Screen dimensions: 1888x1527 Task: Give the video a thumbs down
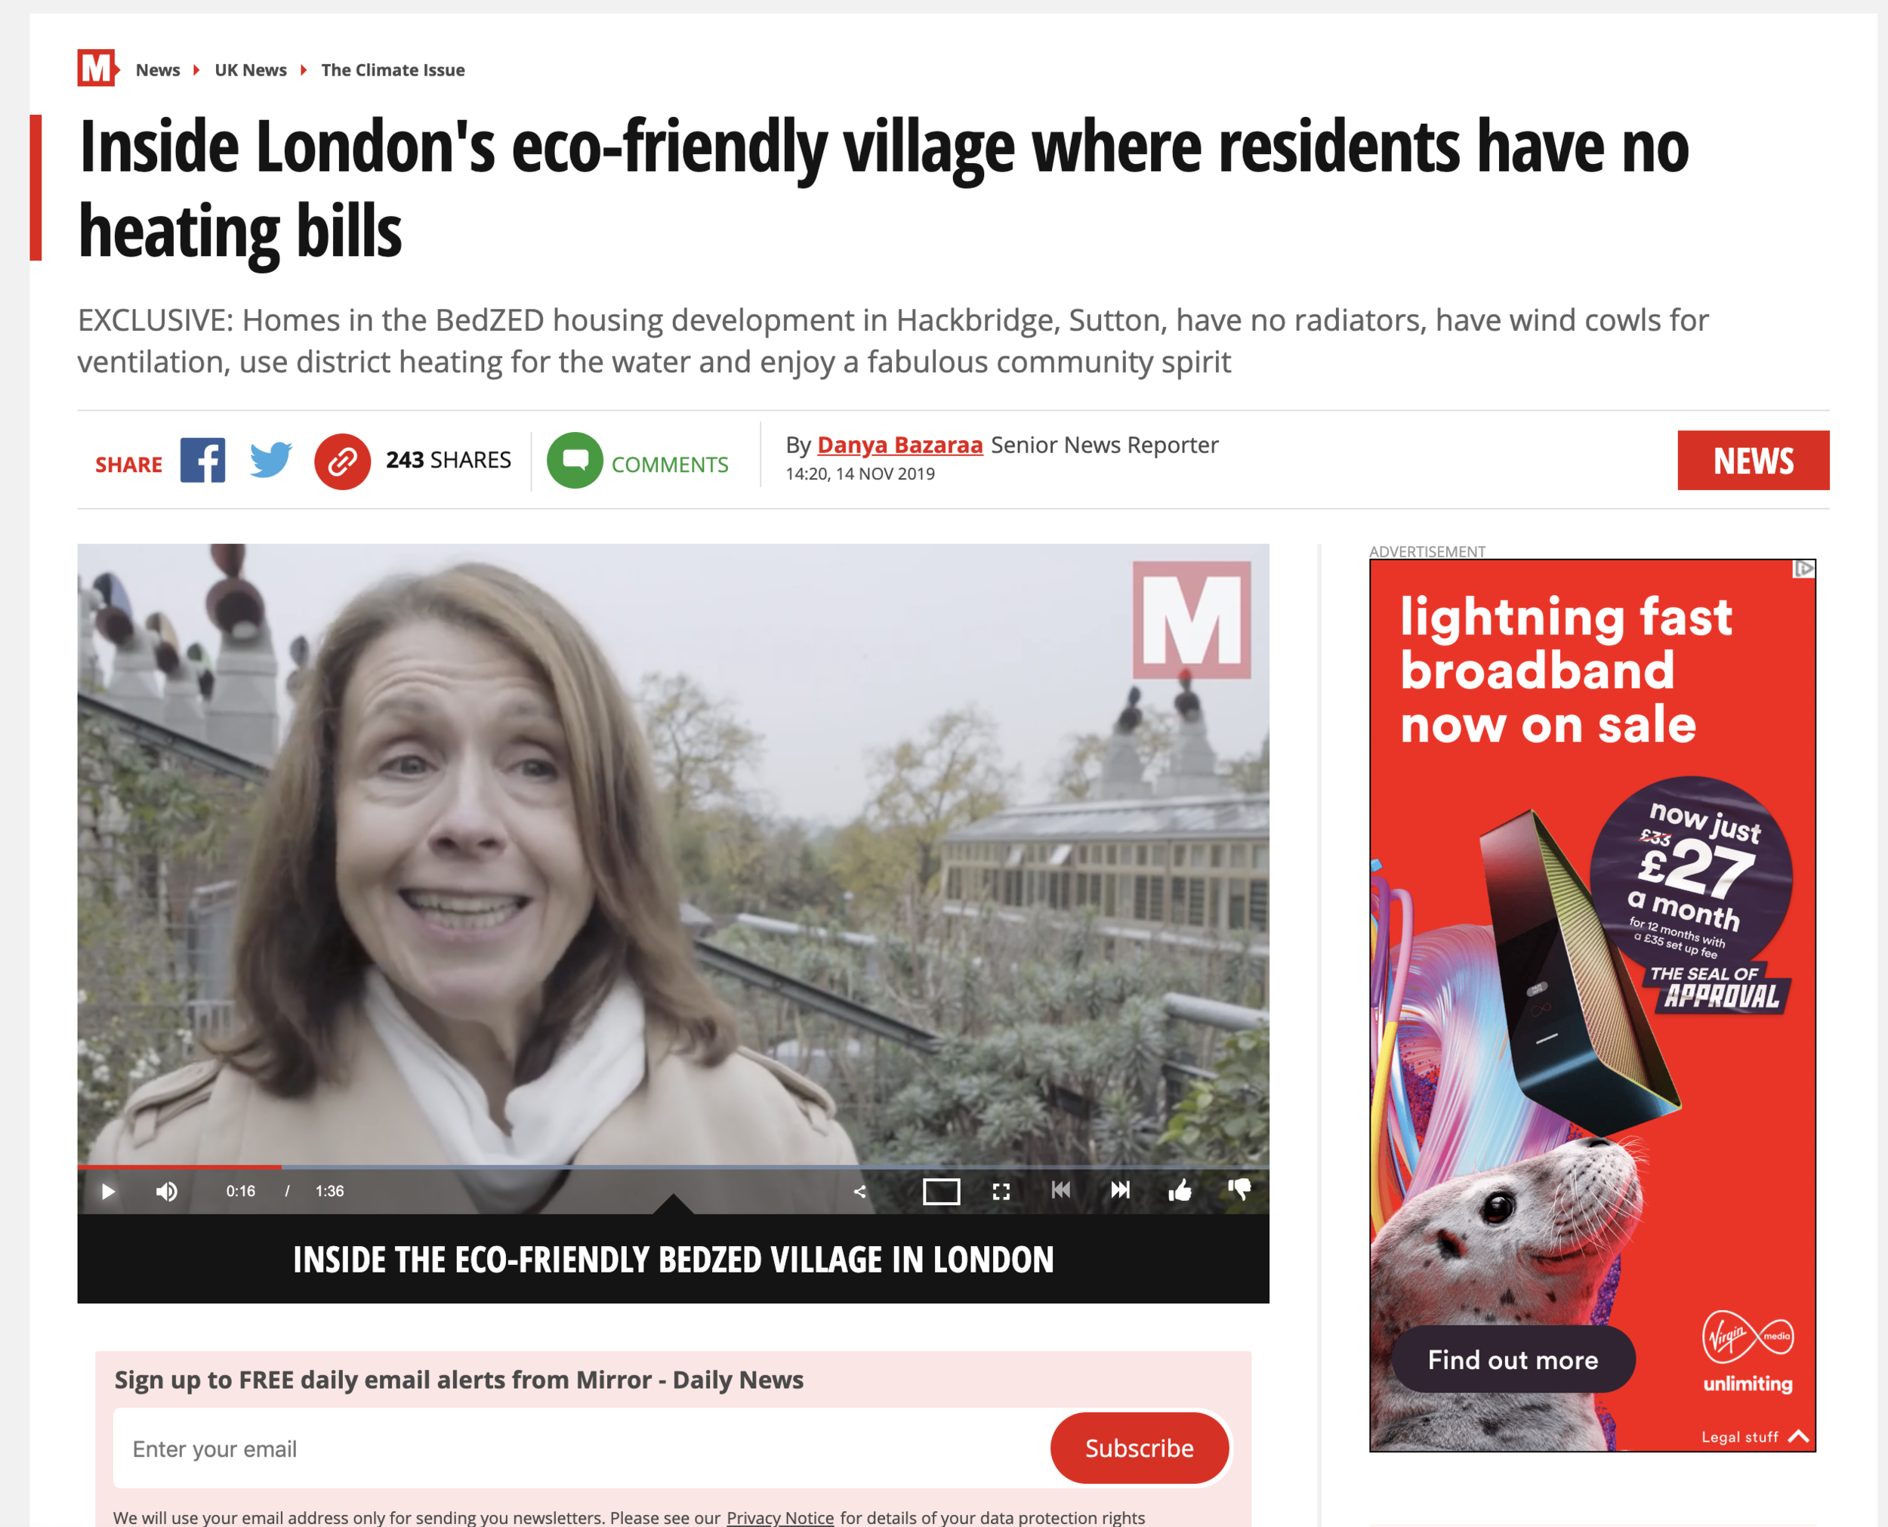pyautogui.click(x=1239, y=1190)
